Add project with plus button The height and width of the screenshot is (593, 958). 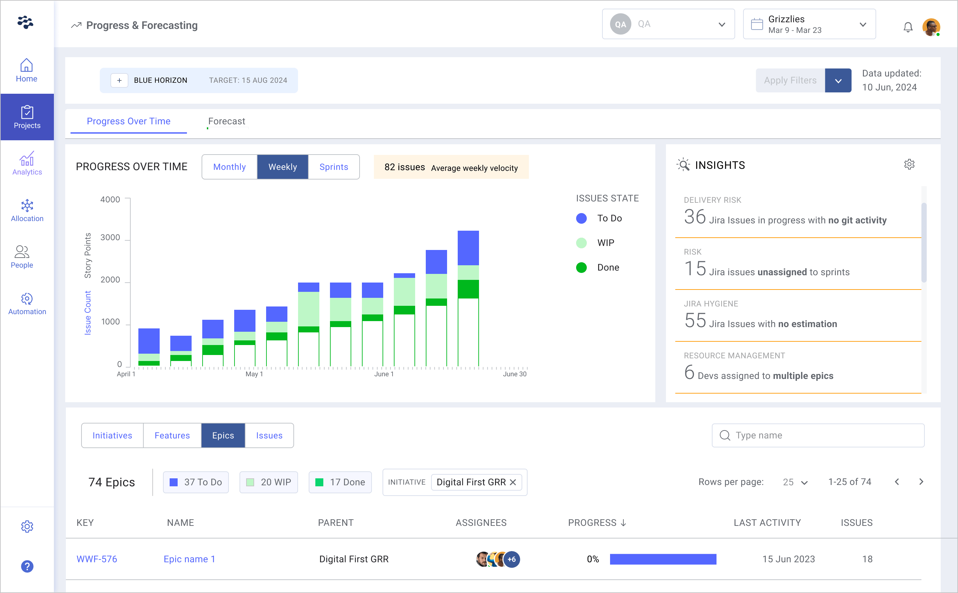click(119, 80)
